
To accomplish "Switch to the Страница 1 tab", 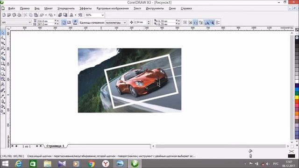I will click(55, 146).
